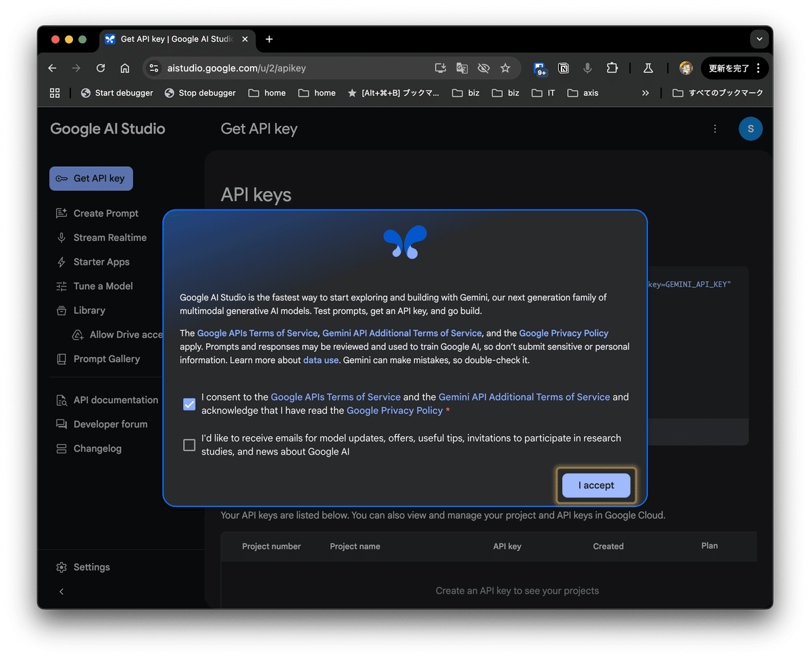This screenshot has height=659, width=811.
Task: Open the Stop debugger bookmark
Action: click(x=200, y=93)
